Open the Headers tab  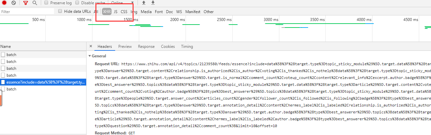(x=105, y=47)
